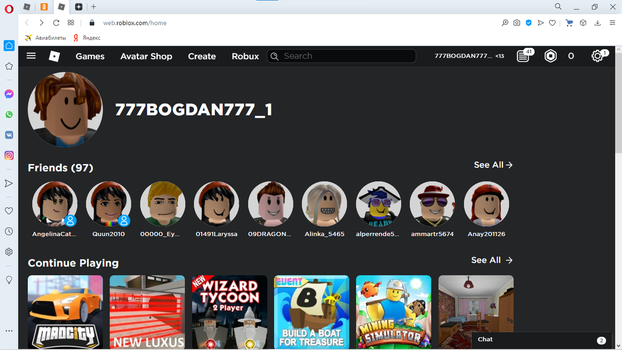Click the Friends (97) heading
Image resolution: width=622 pixels, height=350 pixels.
(x=61, y=168)
